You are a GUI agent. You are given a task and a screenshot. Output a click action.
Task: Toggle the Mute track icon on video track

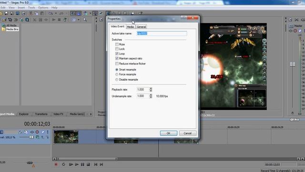coord(43,132)
